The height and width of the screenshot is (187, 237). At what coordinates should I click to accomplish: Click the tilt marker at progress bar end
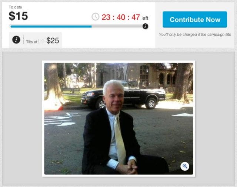click(145, 26)
